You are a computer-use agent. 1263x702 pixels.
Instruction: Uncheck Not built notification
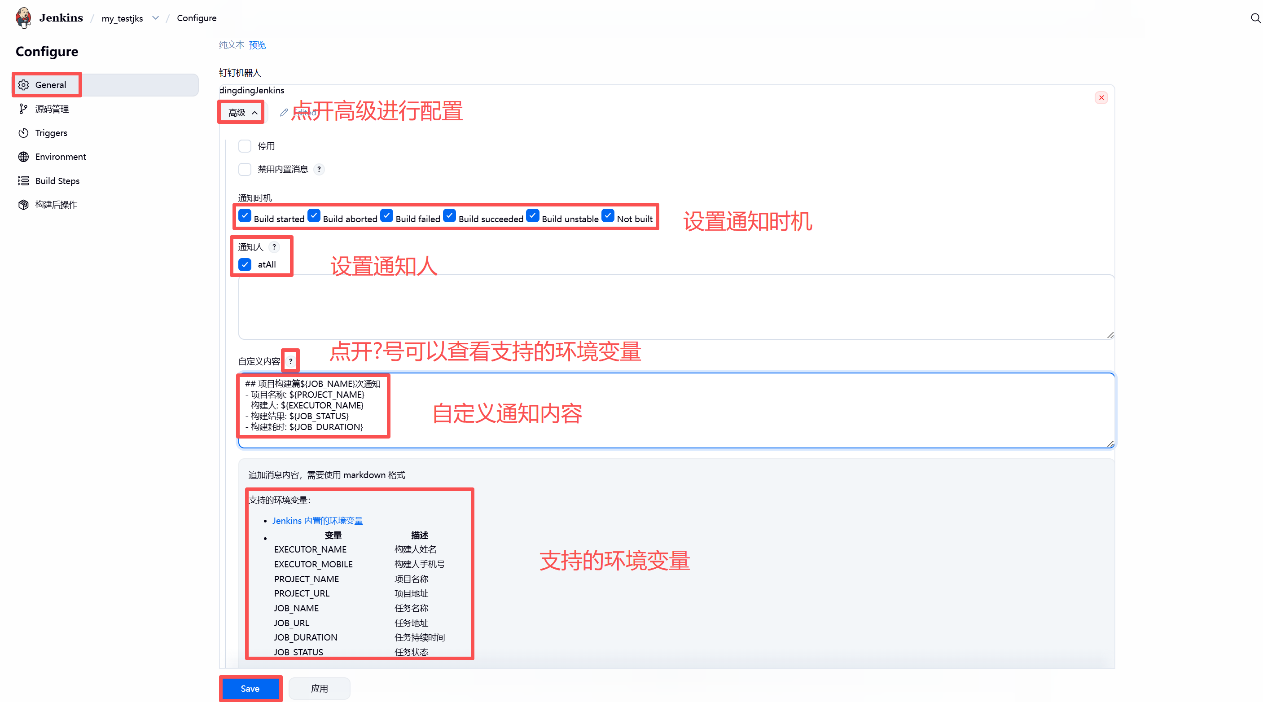click(608, 216)
